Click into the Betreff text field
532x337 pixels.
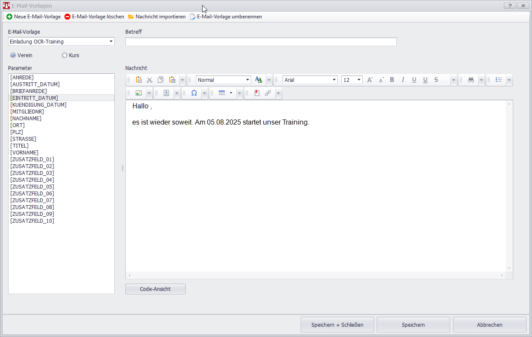(261, 42)
